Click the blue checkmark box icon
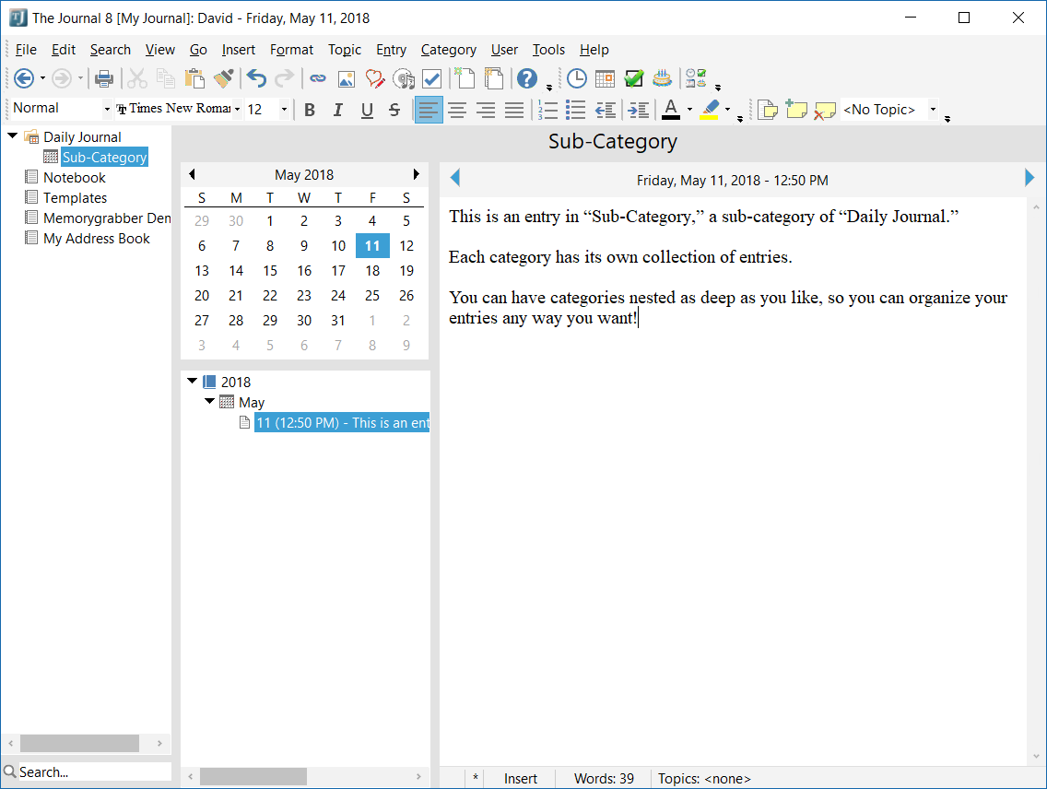Screen dimensions: 1047x789 tap(432, 78)
